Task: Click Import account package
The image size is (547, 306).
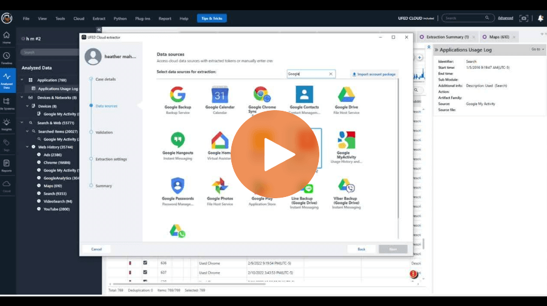Action: click(x=374, y=74)
